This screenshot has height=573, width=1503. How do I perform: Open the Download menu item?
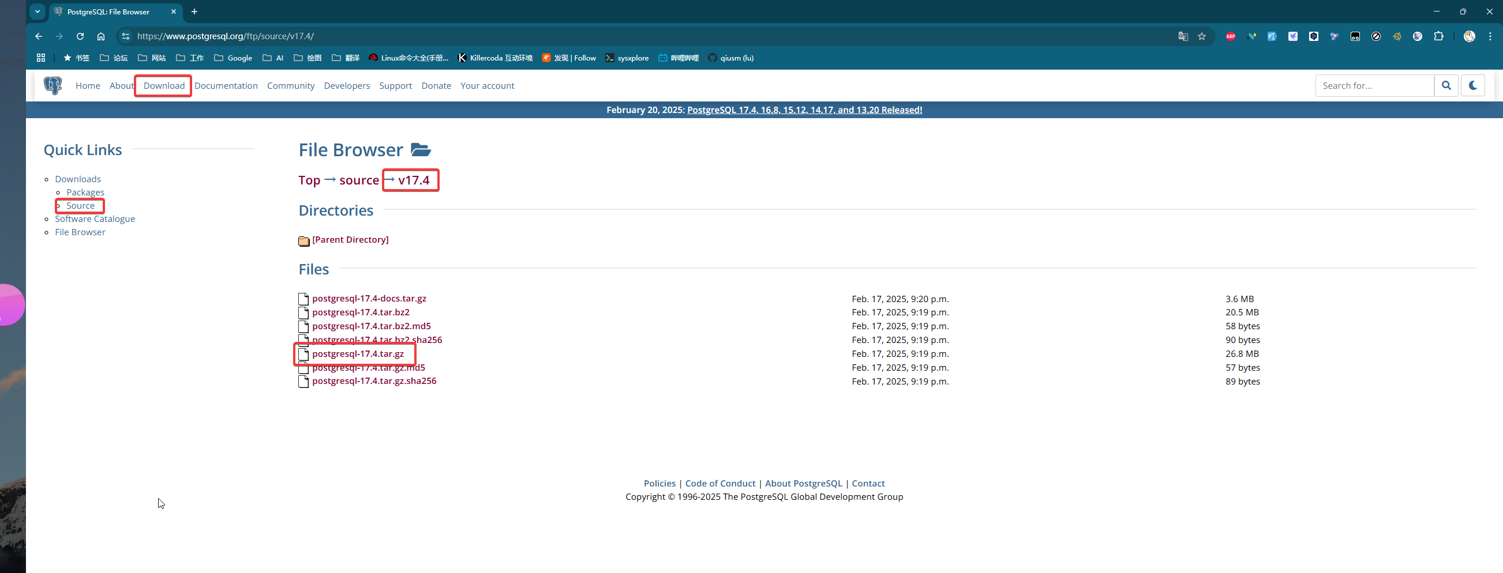(164, 86)
